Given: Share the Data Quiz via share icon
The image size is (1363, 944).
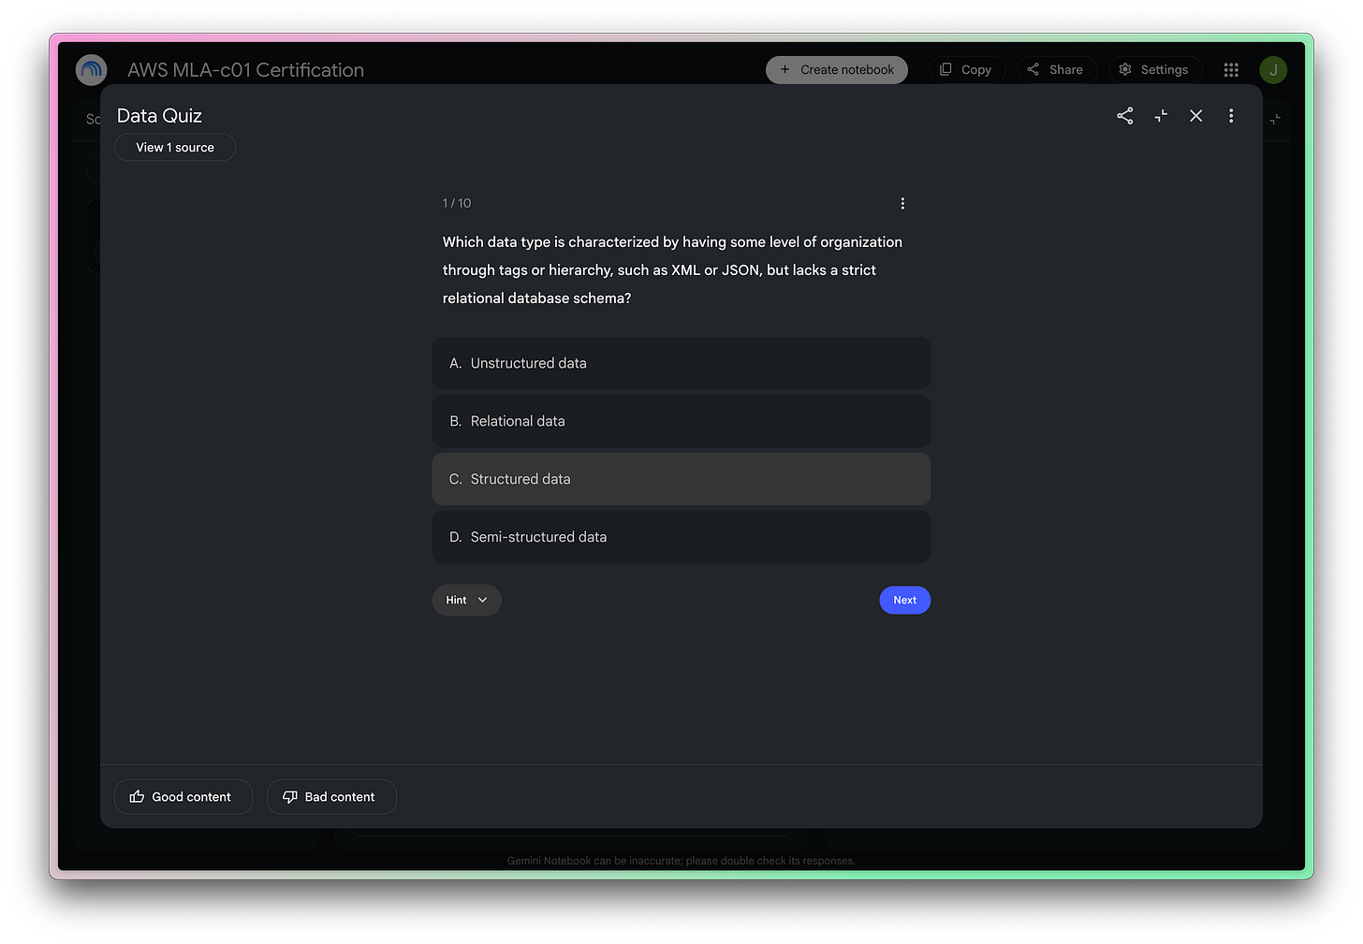Looking at the screenshot, I should coord(1125,116).
